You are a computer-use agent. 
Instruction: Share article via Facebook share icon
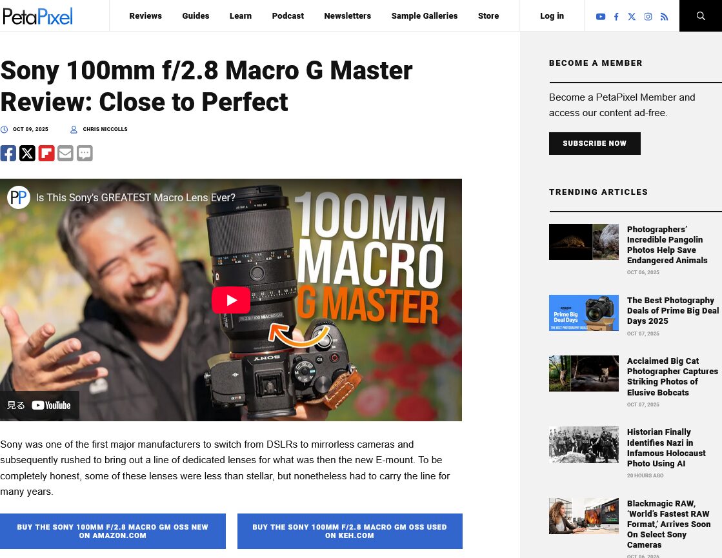point(8,154)
